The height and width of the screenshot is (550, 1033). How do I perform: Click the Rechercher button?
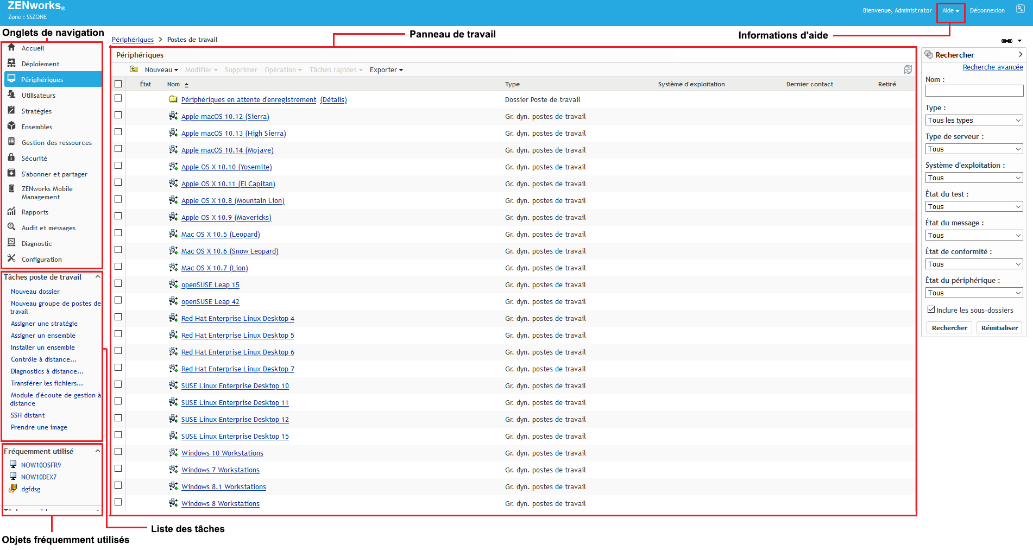949,327
